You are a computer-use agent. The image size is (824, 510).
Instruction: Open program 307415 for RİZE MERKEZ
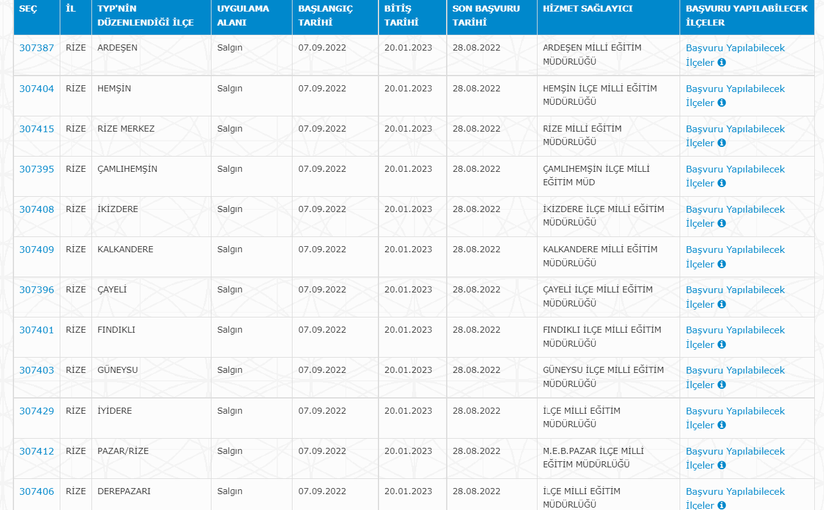[37, 129]
